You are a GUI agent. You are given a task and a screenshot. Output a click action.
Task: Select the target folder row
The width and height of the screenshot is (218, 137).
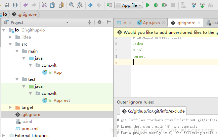coord(57,108)
